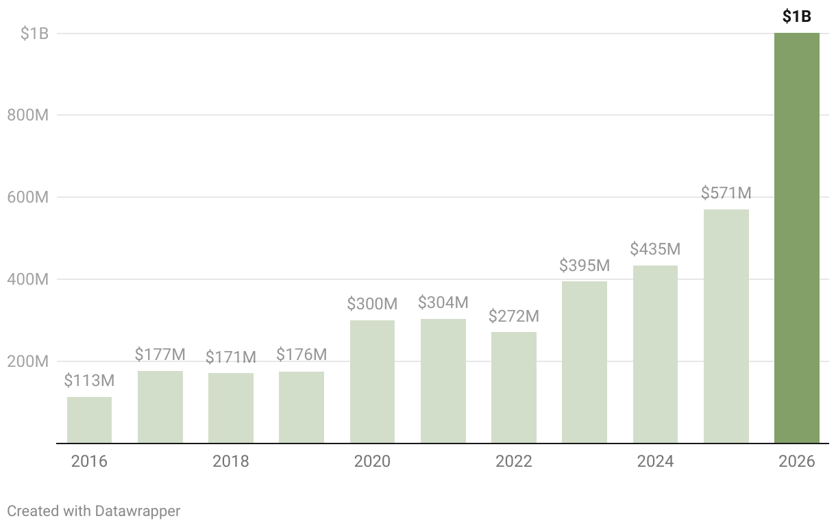836x527 pixels.
Task: Click the 200M y-axis tick label
Action: click(x=28, y=361)
